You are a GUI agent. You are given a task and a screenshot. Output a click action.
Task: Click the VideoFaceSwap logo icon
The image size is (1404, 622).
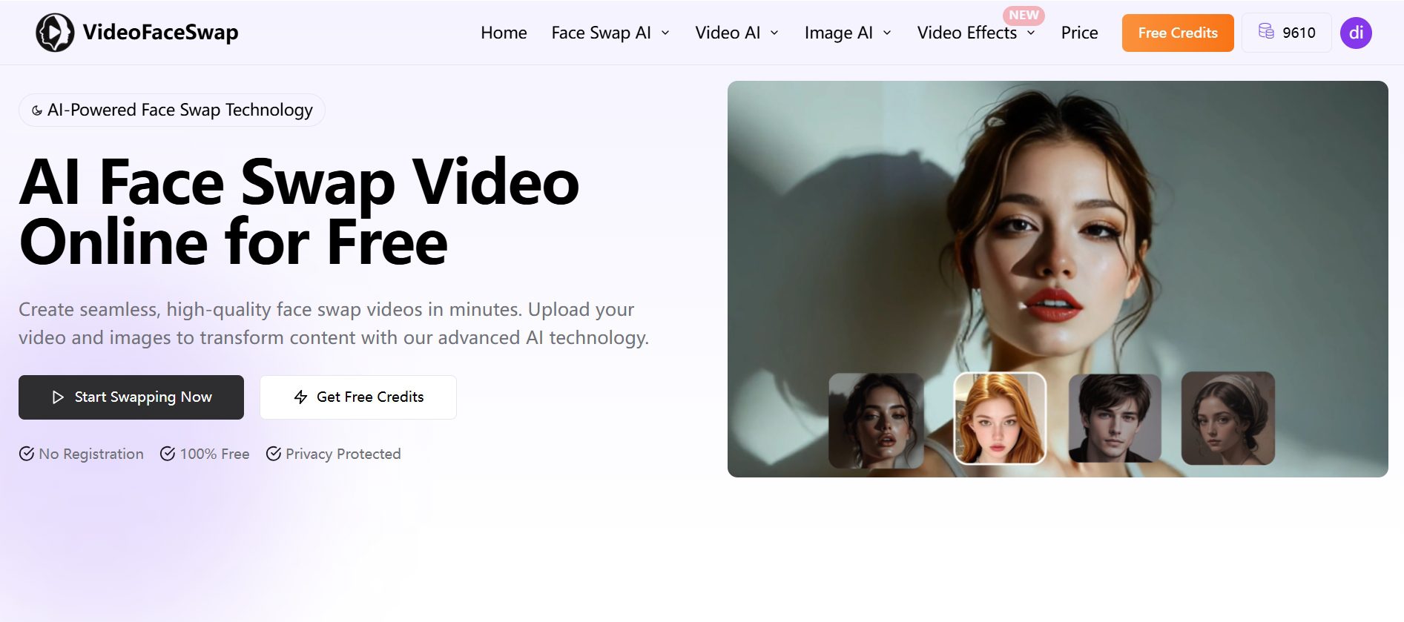coord(55,33)
